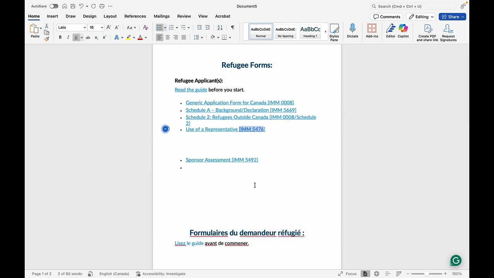Screen dimensions: 494x278
Task: Justify the paragraph text
Action: pyautogui.click(x=184, y=37)
